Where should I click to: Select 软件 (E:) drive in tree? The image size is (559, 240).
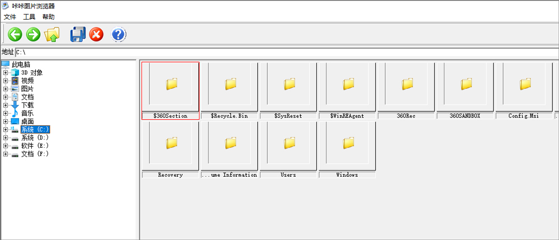(35, 146)
